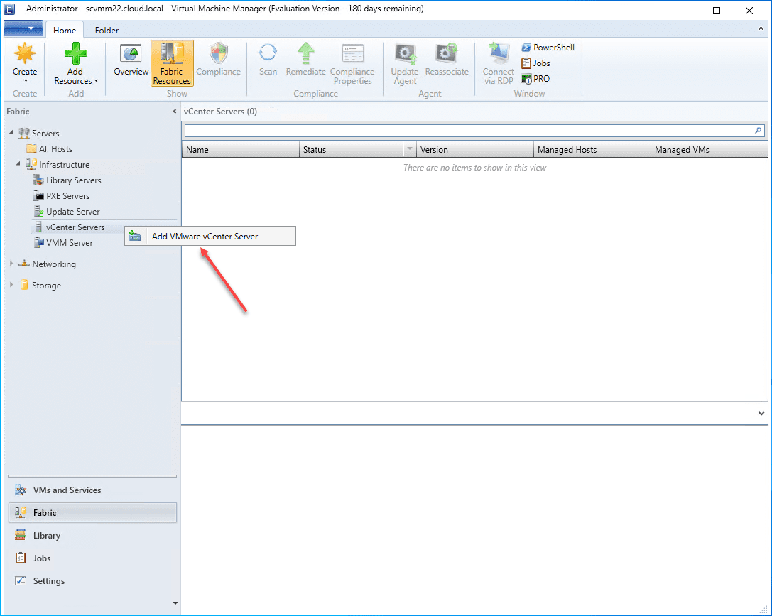
Task: Expand the details pane chevron
Action: click(761, 414)
